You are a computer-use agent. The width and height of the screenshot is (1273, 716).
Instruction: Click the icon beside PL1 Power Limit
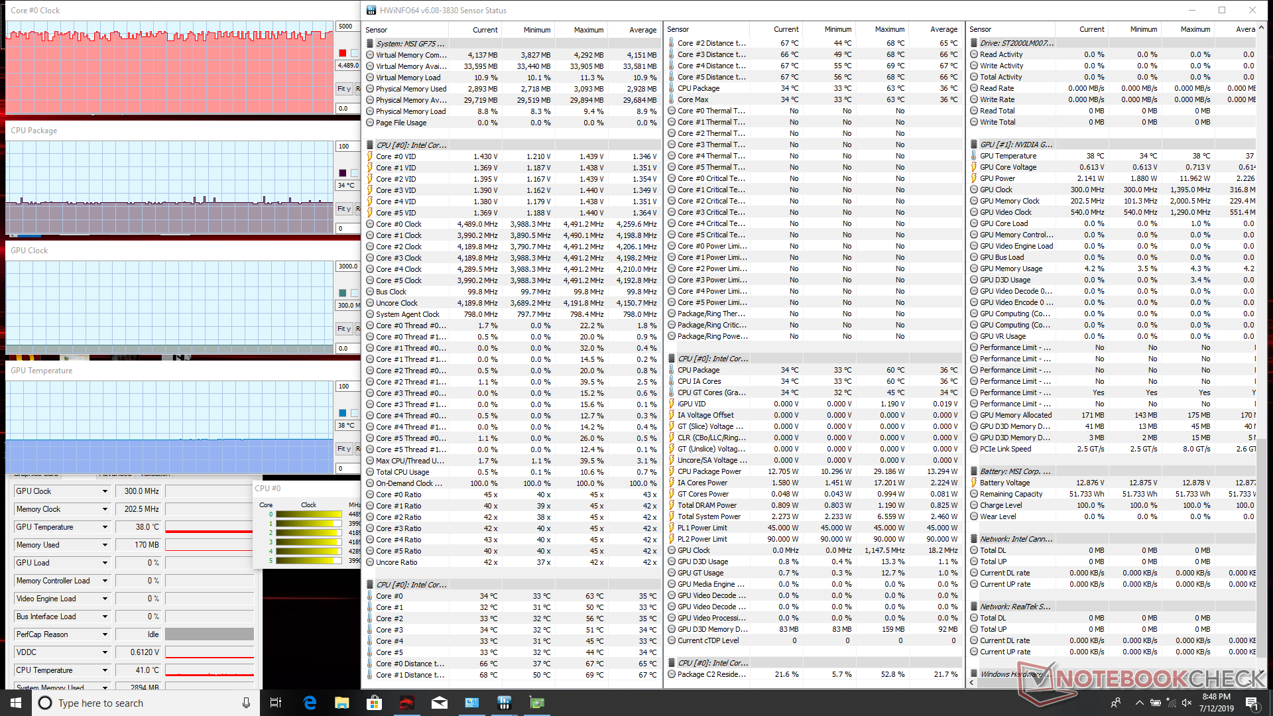(x=672, y=528)
